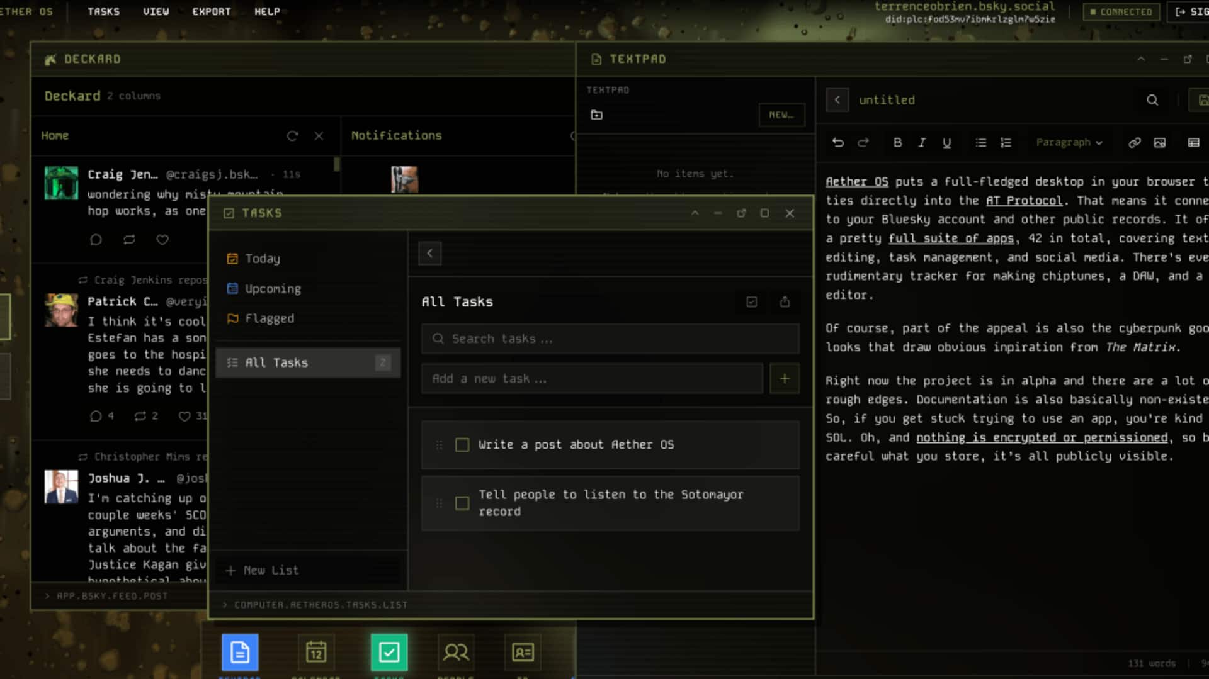
Task: Mark the Sotomayor record task complete
Action: 462,503
